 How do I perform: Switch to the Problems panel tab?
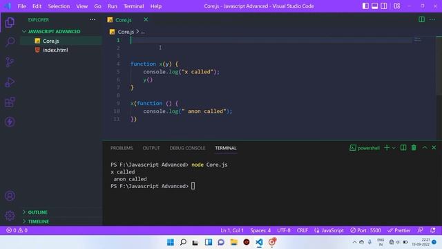pos(122,148)
